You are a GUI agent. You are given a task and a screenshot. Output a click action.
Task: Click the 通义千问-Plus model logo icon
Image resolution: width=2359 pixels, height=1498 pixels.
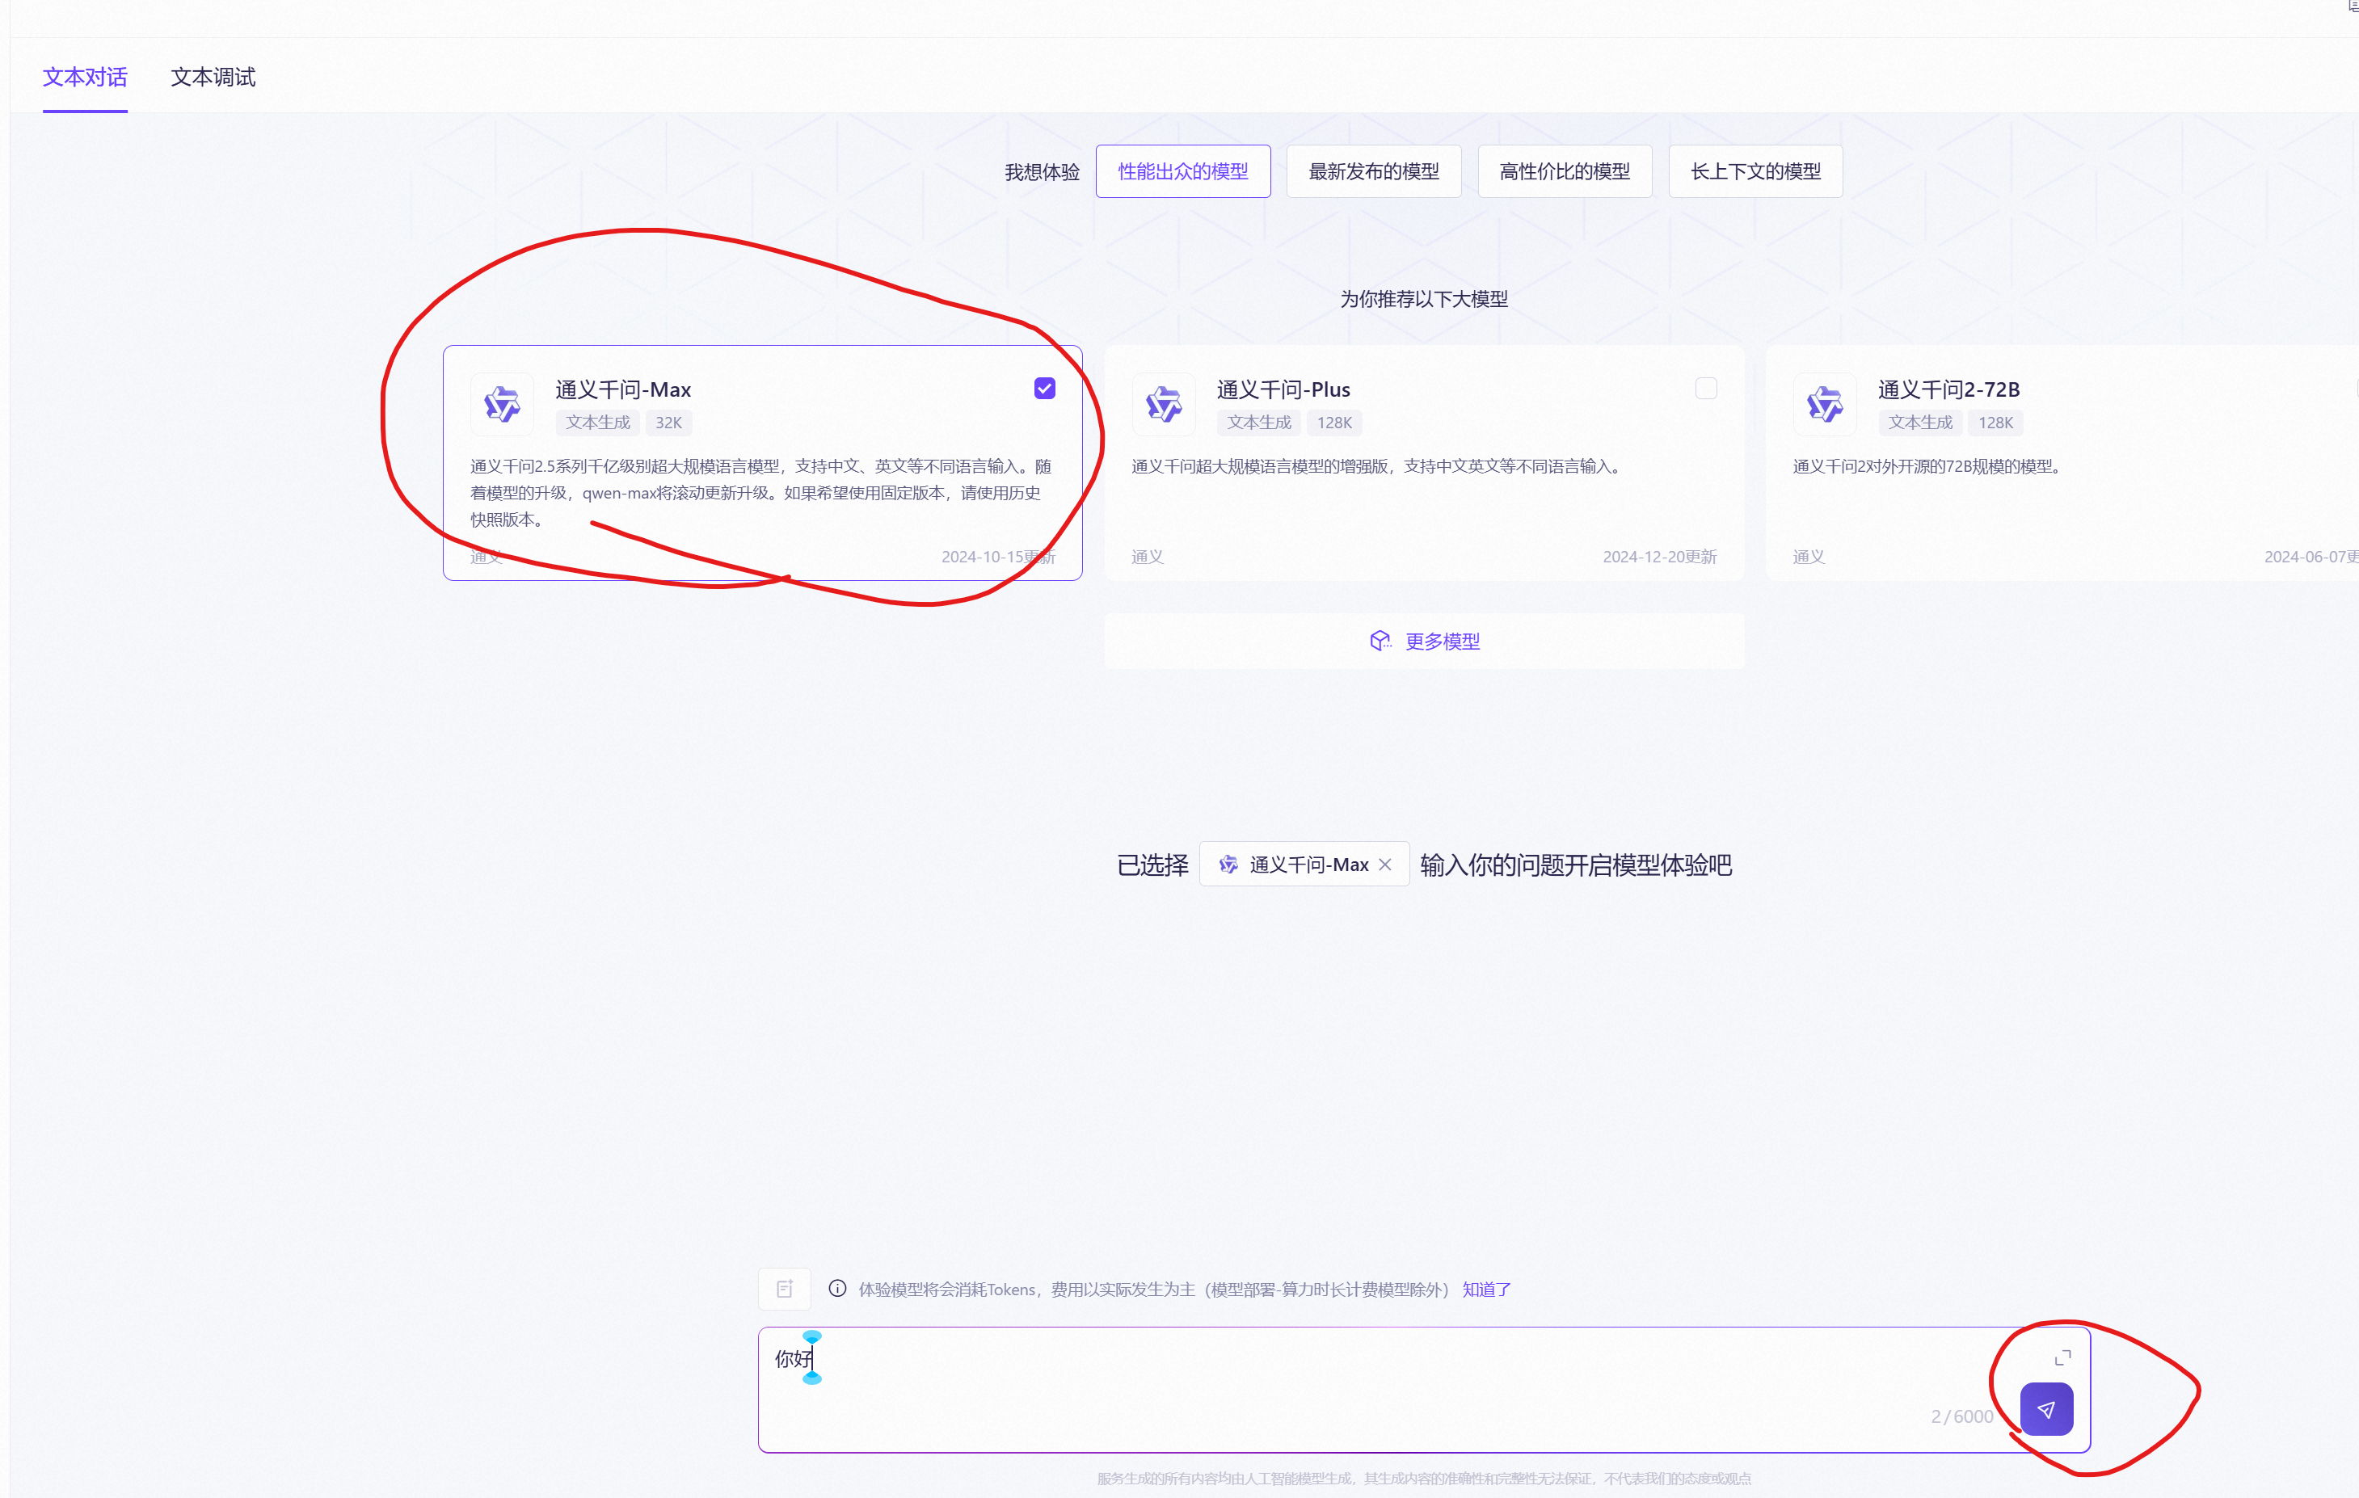tap(1163, 404)
